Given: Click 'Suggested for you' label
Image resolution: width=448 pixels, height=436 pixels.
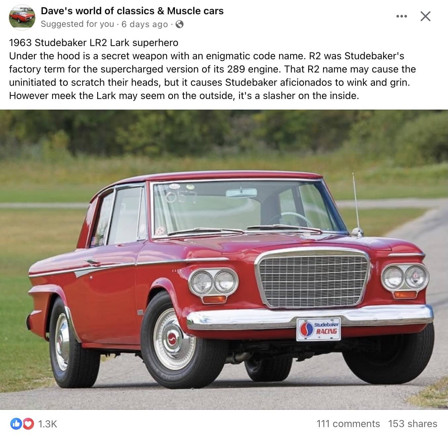Looking at the screenshot, I should tap(77, 24).
